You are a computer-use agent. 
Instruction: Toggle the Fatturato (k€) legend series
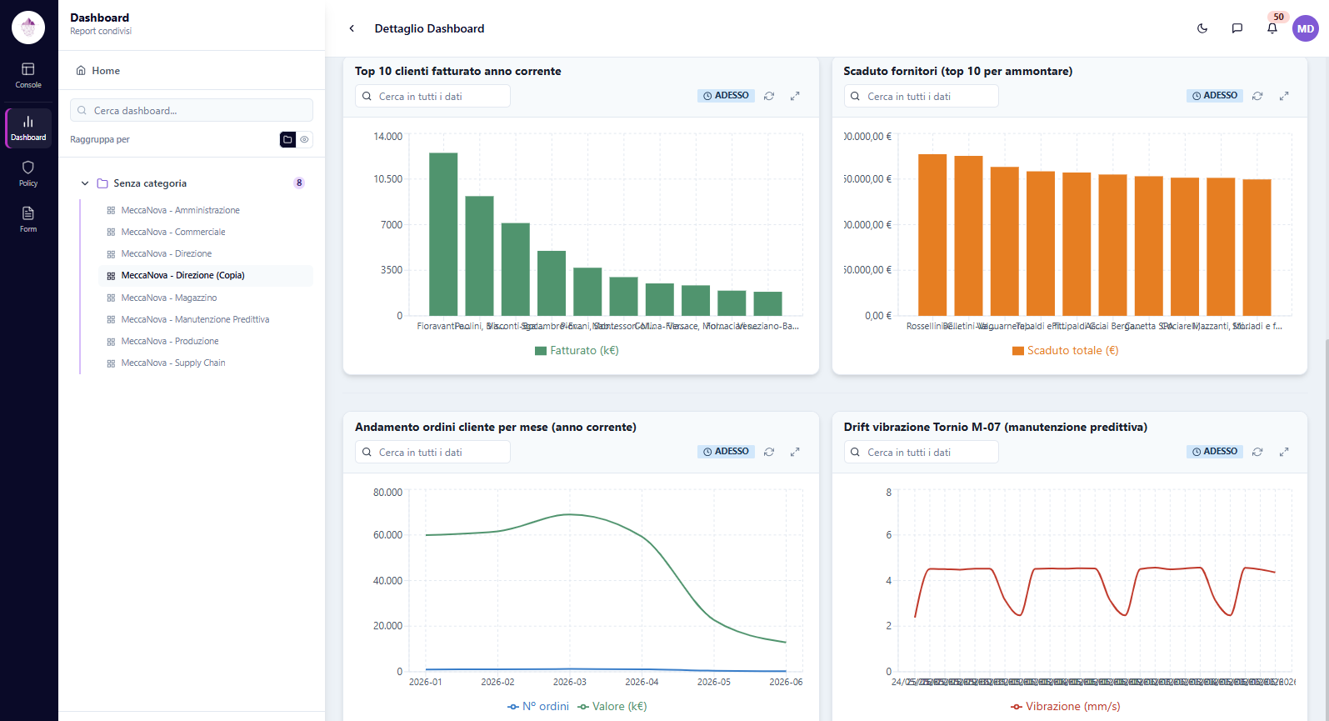[x=577, y=351]
